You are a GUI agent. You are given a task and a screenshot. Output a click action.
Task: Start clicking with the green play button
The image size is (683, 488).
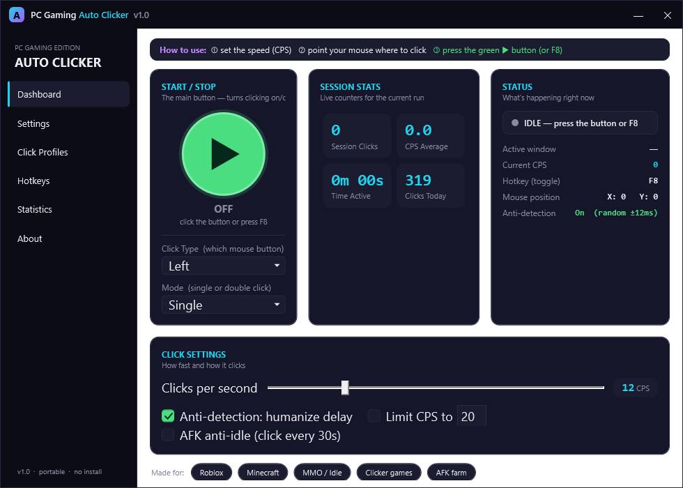(224, 154)
